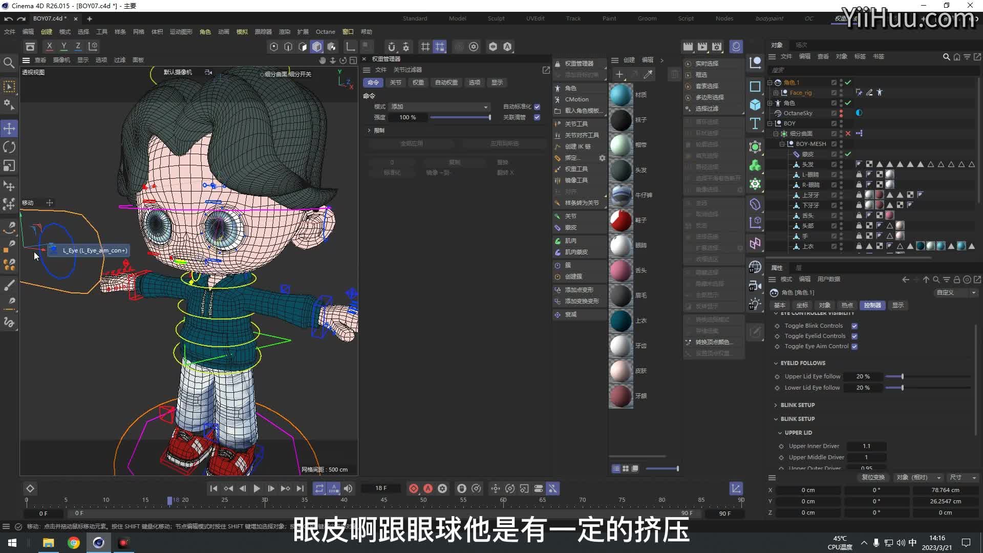Open the 场次 tab next to 对象
The width and height of the screenshot is (983, 553).
[801, 45]
